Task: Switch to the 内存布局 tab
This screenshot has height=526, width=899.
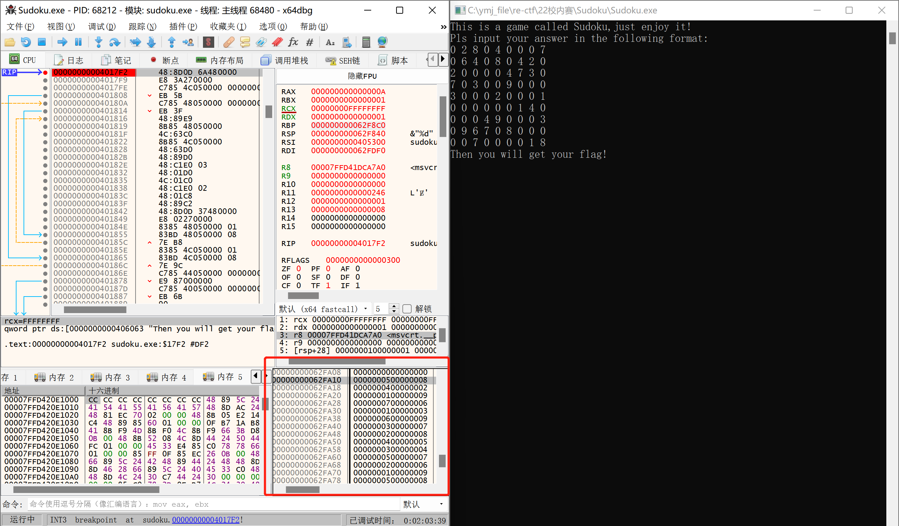Action: coord(220,60)
